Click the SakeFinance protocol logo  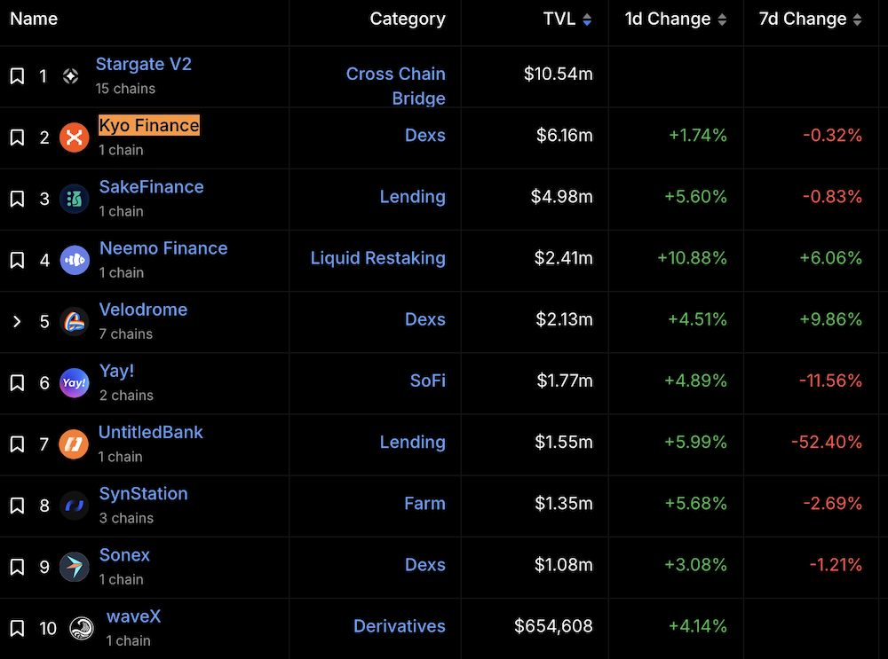click(75, 199)
